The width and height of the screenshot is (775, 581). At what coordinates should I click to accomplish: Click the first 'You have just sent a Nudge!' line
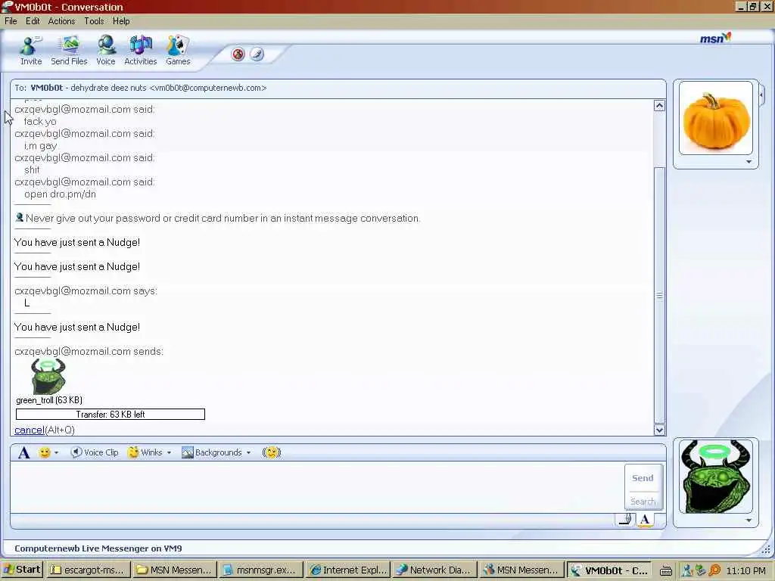coord(77,242)
